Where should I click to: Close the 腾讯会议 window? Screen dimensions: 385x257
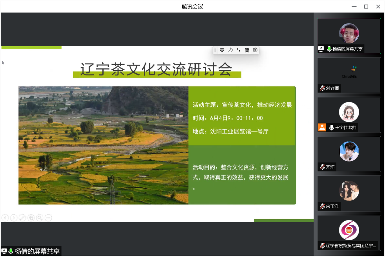tap(378, 6)
